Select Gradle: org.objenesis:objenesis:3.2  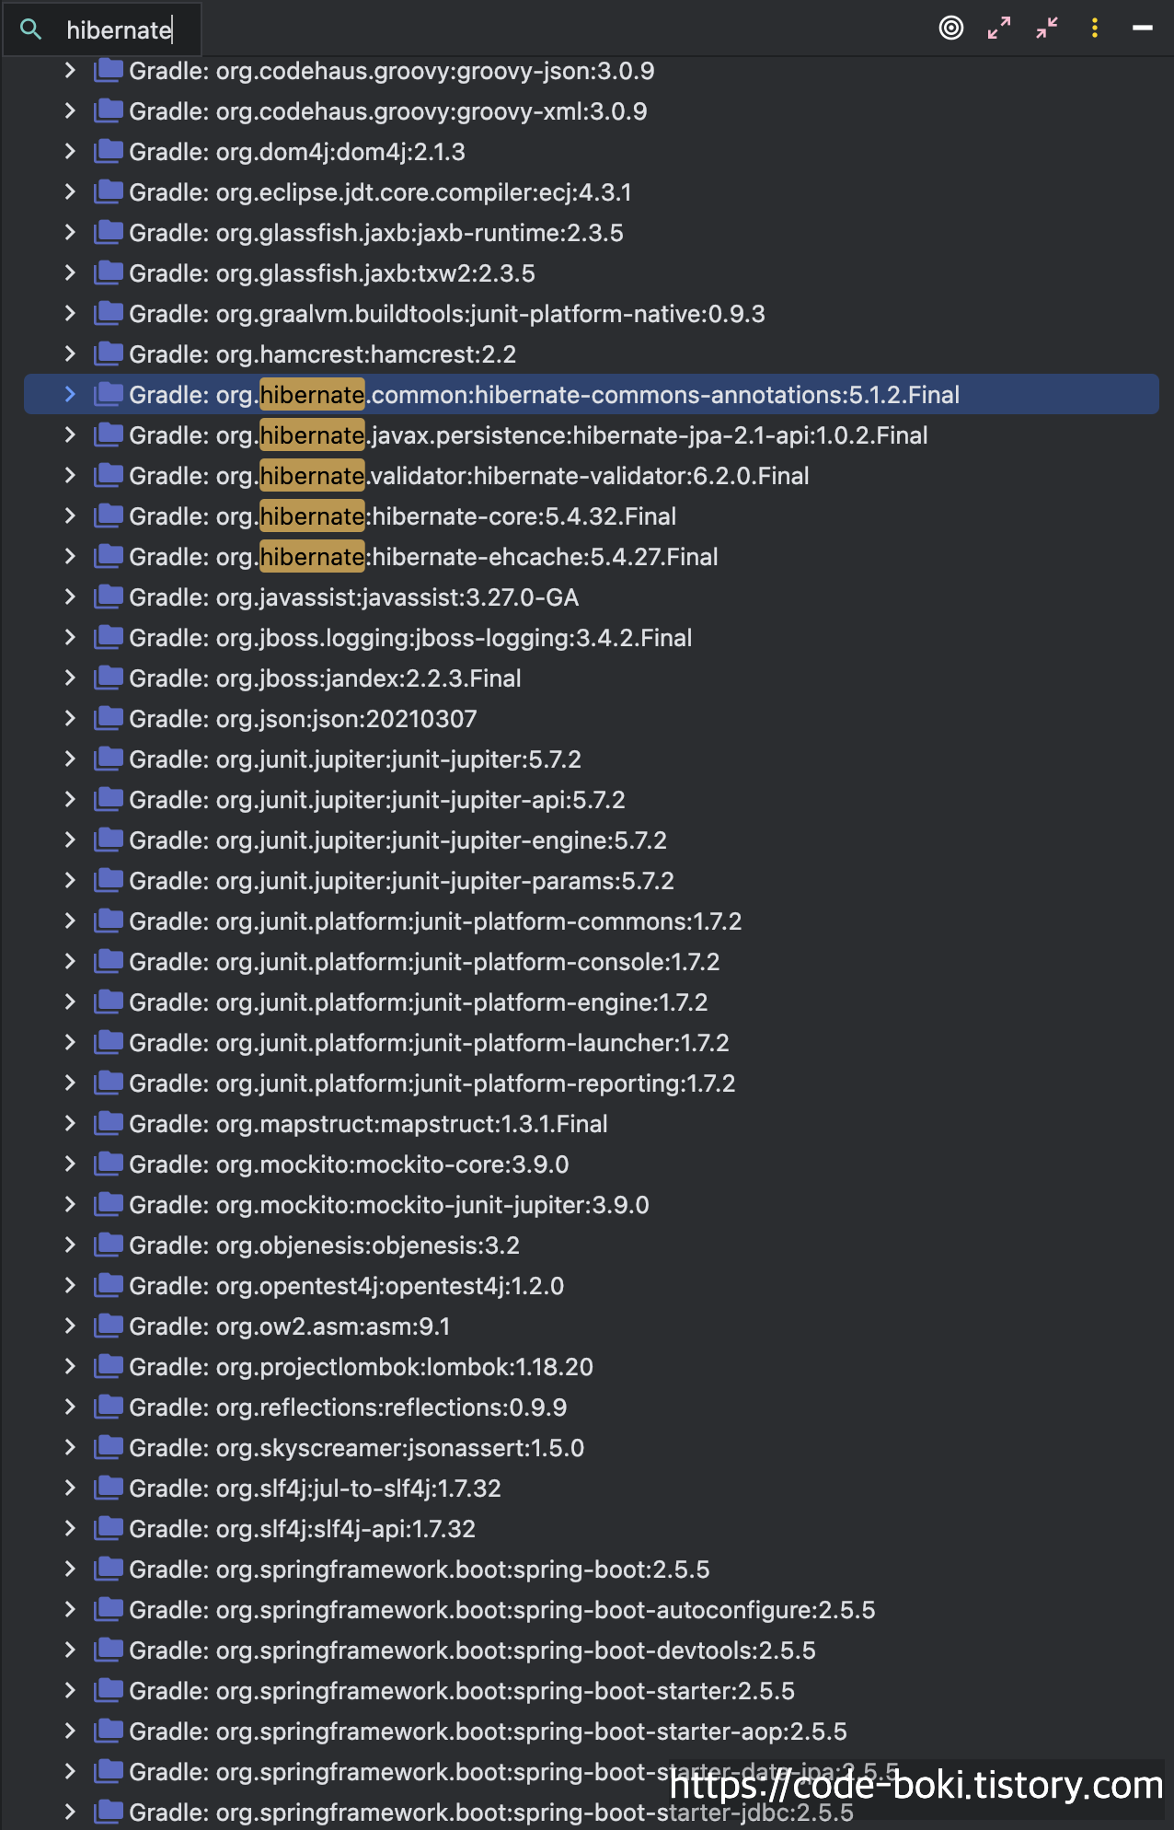324,1245
